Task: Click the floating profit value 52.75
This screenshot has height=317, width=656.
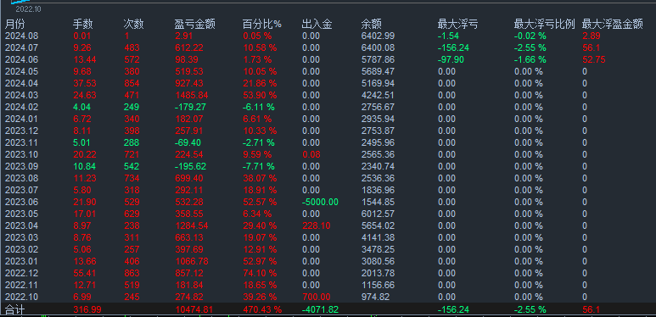Action: pos(594,59)
